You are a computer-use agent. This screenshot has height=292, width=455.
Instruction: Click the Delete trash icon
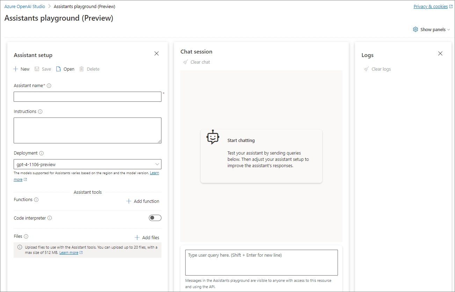pyautogui.click(x=82, y=69)
